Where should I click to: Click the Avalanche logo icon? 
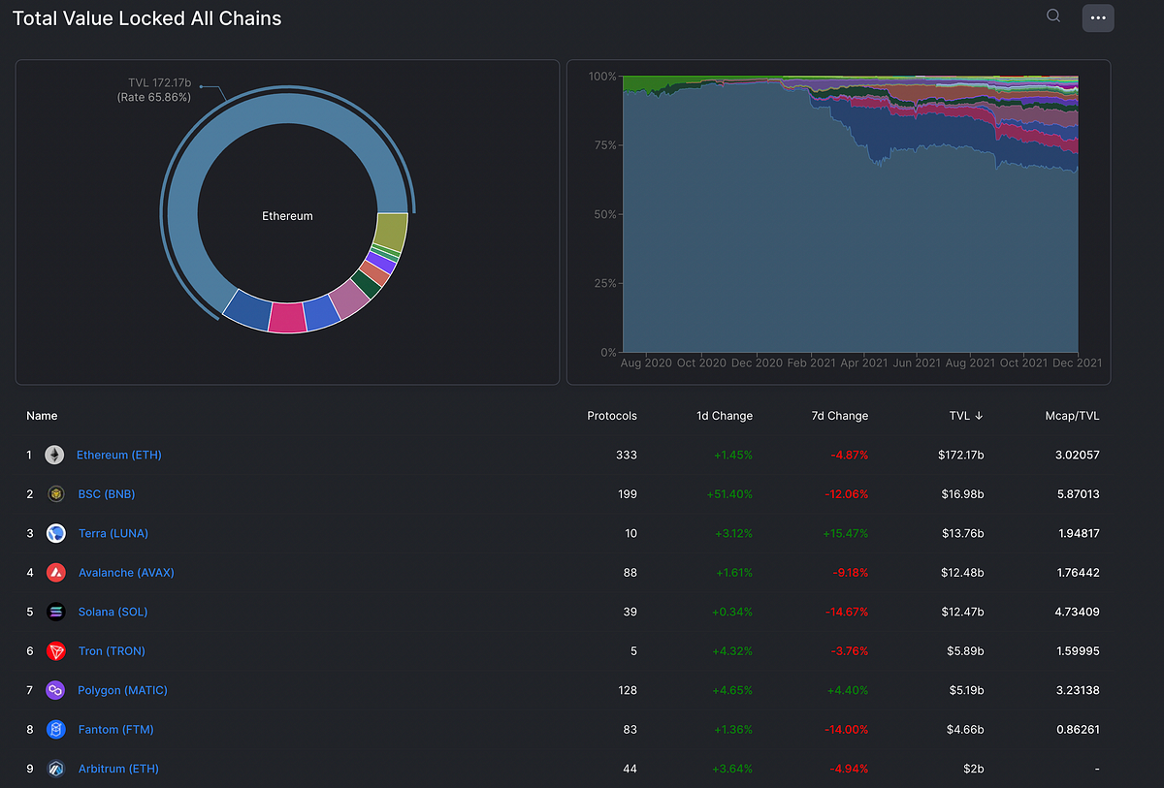pyautogui.click(x=55, y=573)
